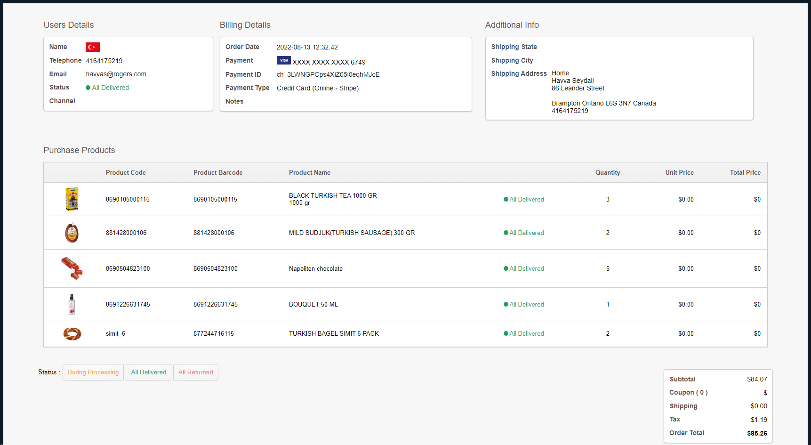This screenshot has width=811, height=445.
Task: Click product name Napoliten chocolate
Action: (316, 268)
